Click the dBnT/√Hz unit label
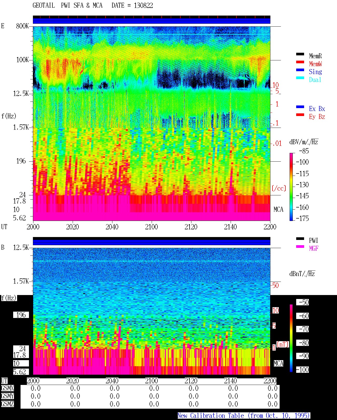This screenshot has width=337, height=420. pos(302,274)
